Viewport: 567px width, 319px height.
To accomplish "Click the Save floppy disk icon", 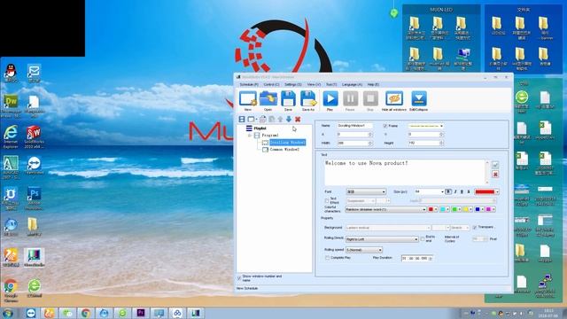I will click(288, 98).
